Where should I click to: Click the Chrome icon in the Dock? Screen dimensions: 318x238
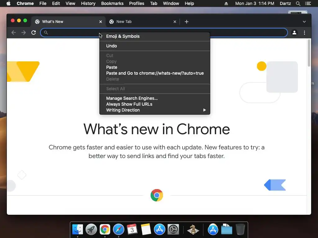pyautogui.click(x=105, y=229)
